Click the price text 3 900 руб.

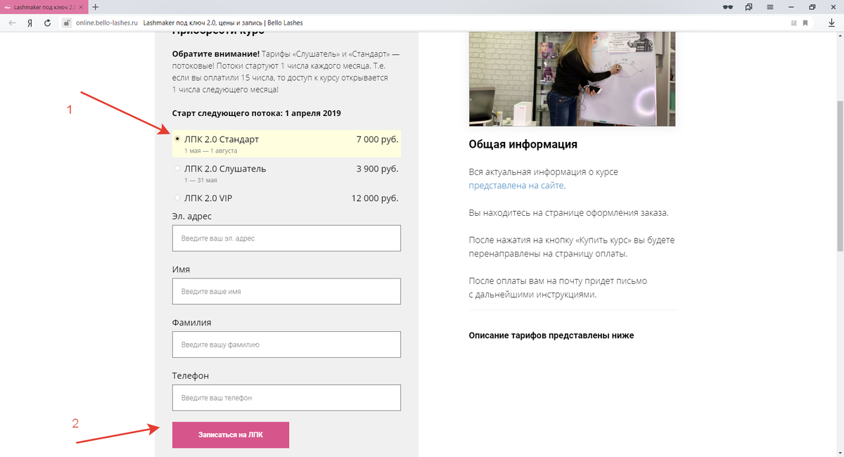coord(378,169)
